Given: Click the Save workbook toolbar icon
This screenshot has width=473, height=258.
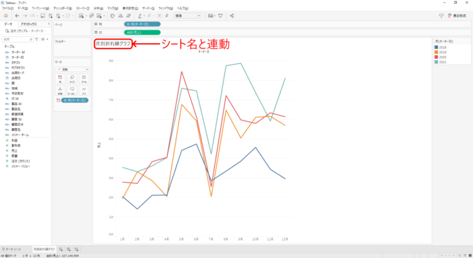Looking at the screenshot, I should click(x=43, y=15).
